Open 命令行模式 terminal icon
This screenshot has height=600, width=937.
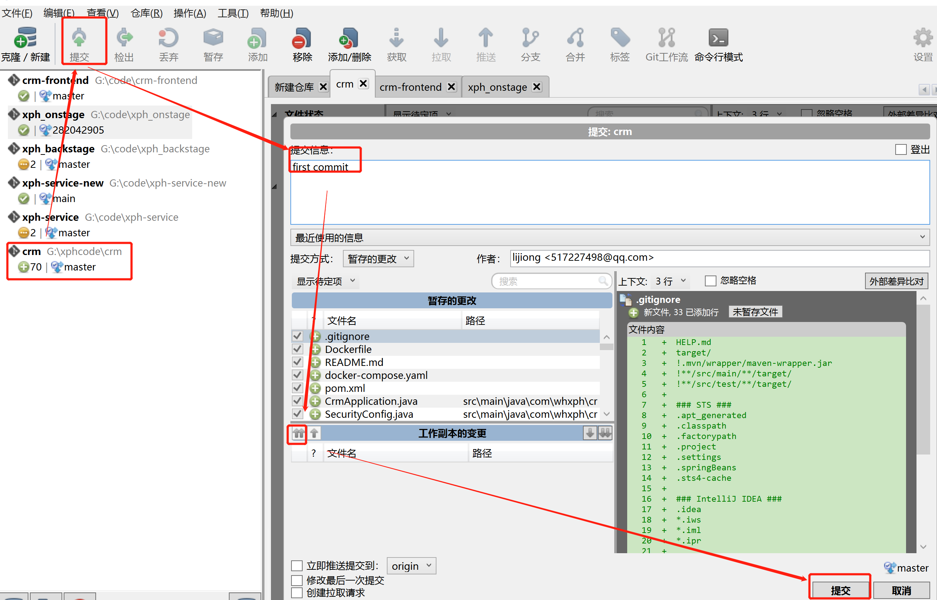pyautogui.click(x=718, y=38)
